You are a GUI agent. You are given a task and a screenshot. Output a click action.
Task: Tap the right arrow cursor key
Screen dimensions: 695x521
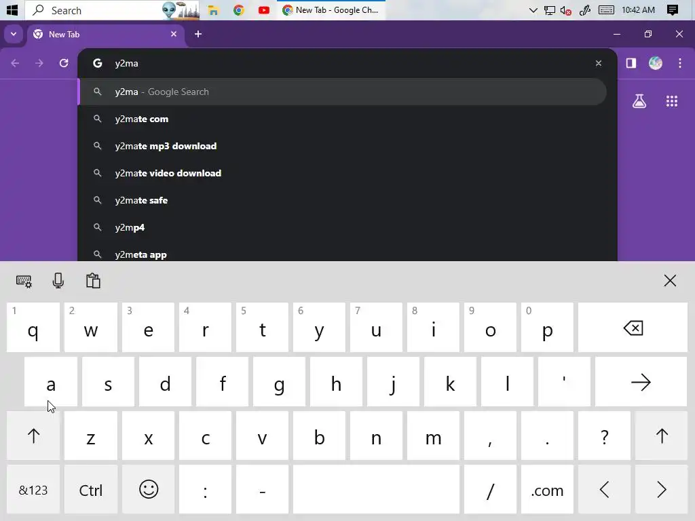click(661, 490)
